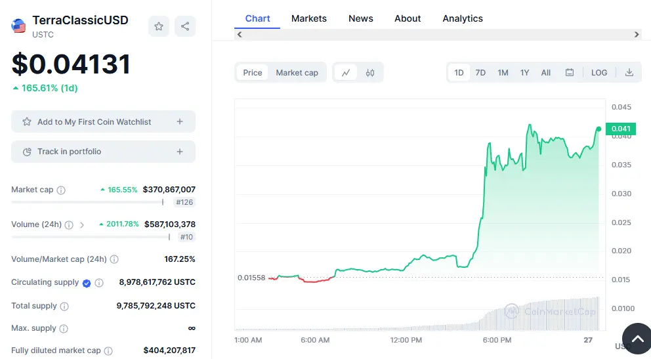Viewport: 651px width, 359px height.
Task: Switch to the Analytics tab
Action: pyautogui.click(x=463, y=18)
